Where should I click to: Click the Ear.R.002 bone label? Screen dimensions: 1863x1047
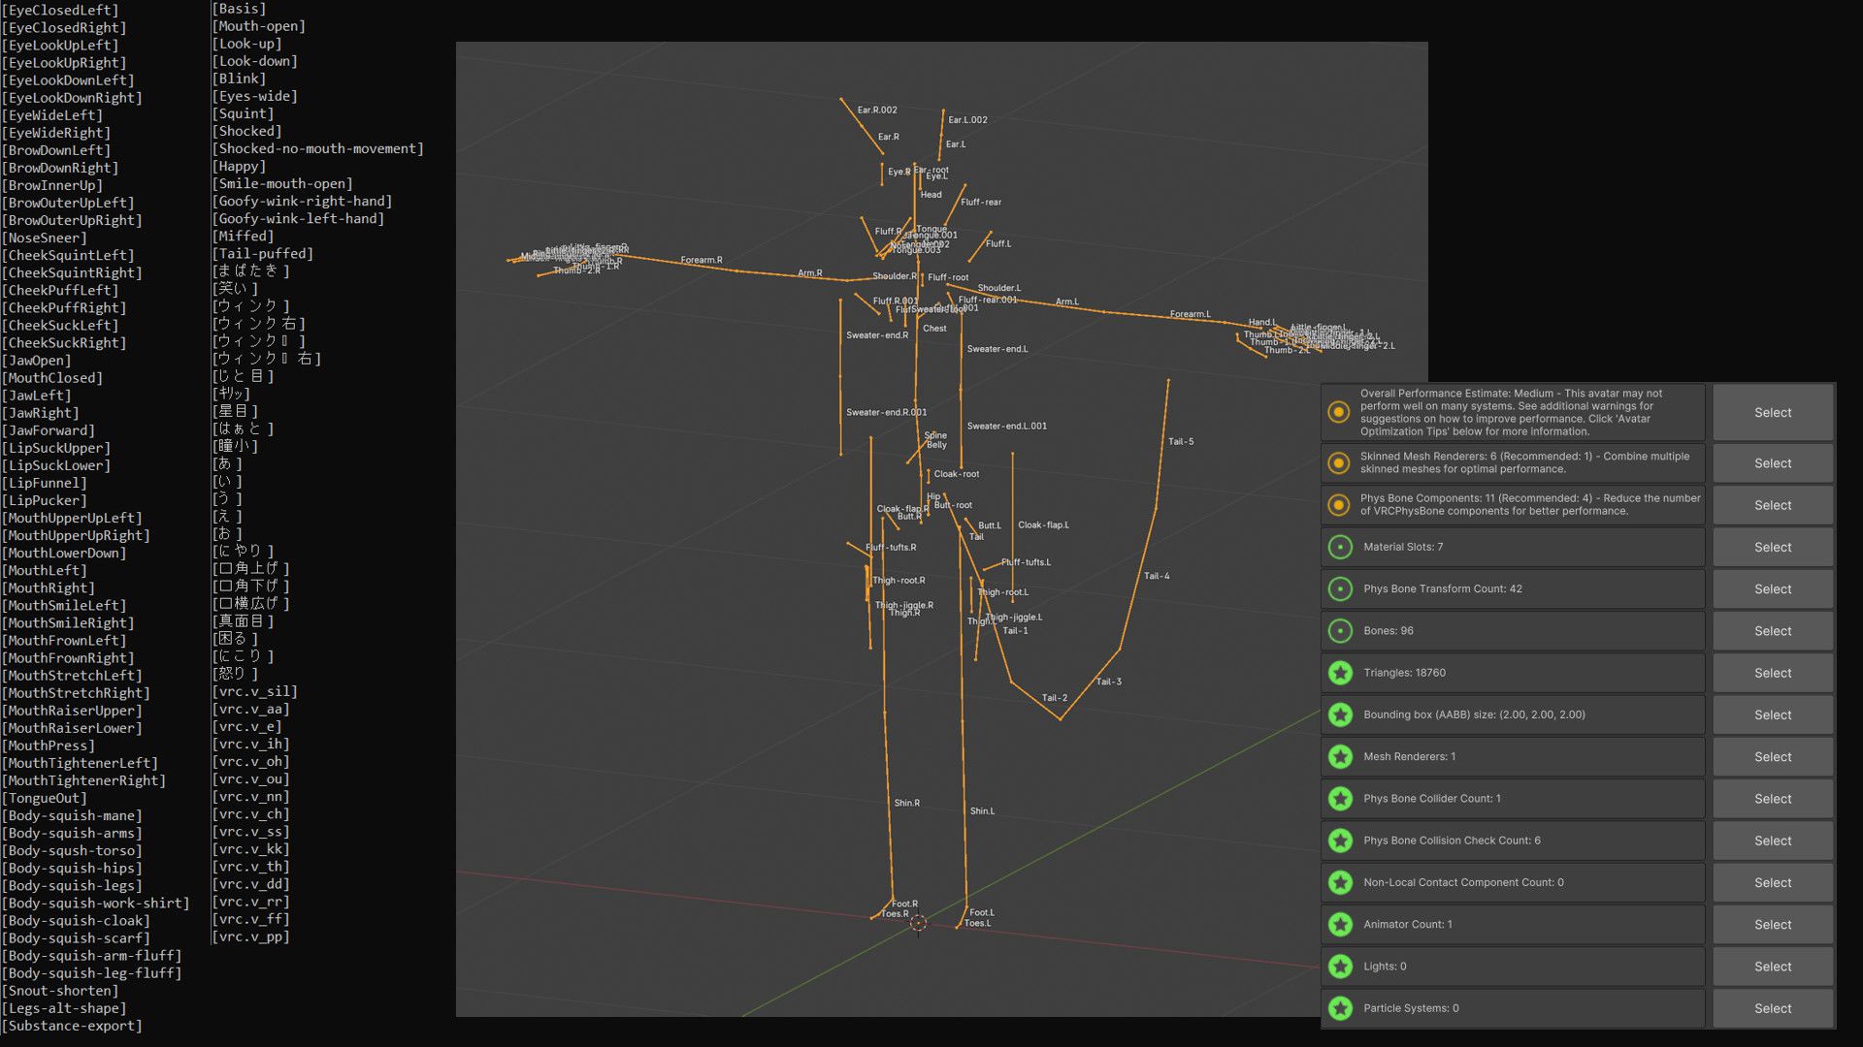pyautogui.click(x=877, y=111)
